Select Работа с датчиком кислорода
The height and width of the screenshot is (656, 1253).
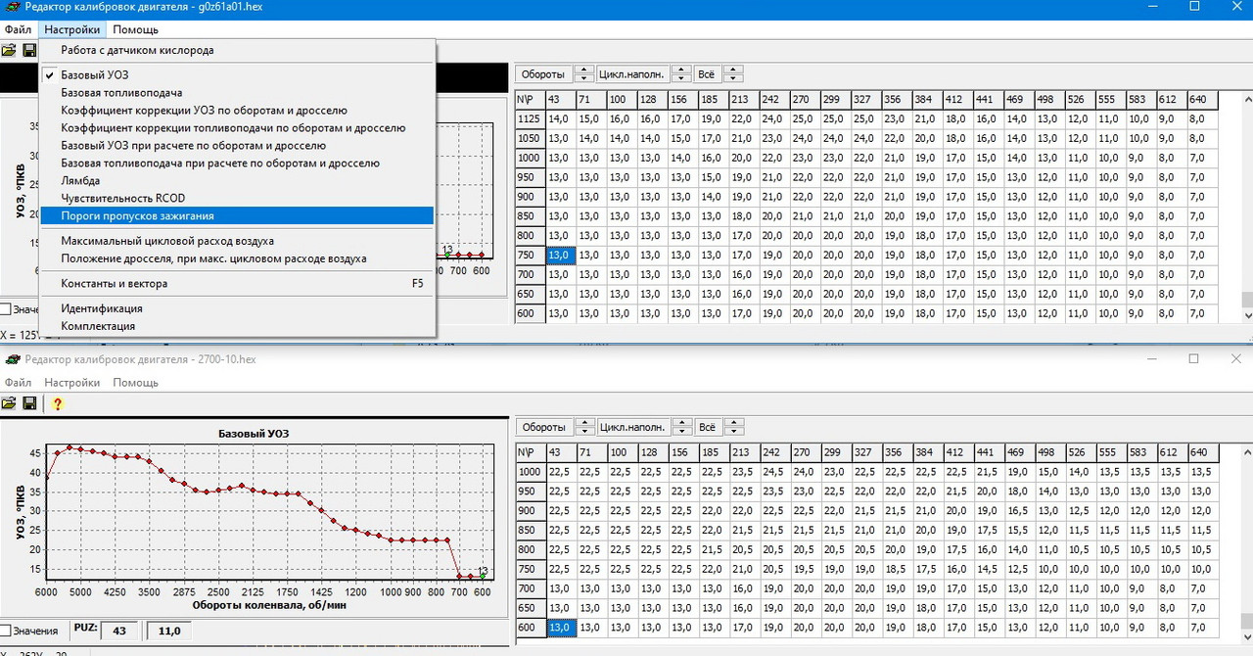coord(237,50)
